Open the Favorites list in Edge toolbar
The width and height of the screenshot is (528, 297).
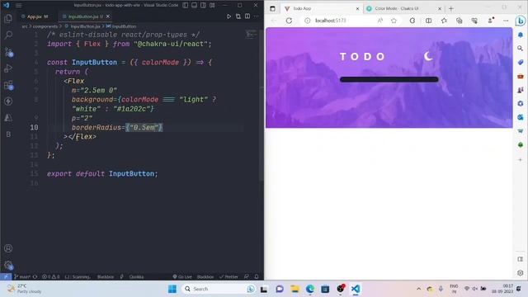tap(444, 21)
